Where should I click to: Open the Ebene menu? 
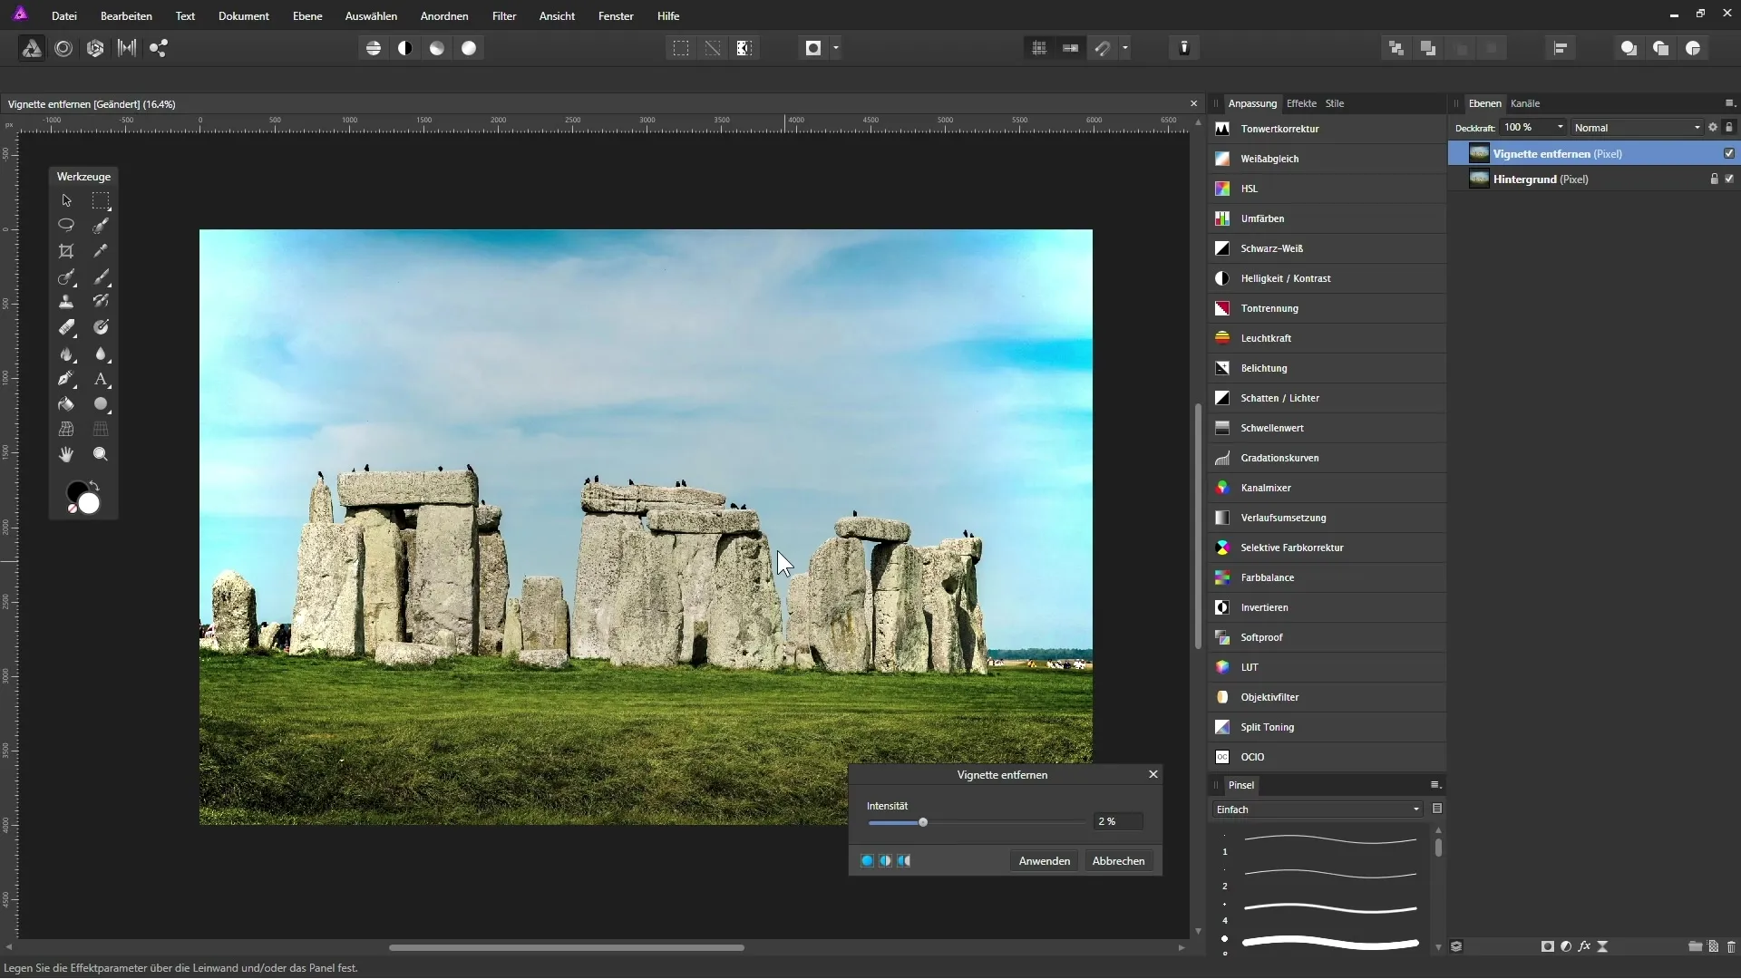coord(307,16)
